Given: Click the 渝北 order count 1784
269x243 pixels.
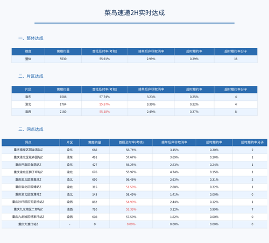Looking at the screenshot, I should tap(63, 104).
